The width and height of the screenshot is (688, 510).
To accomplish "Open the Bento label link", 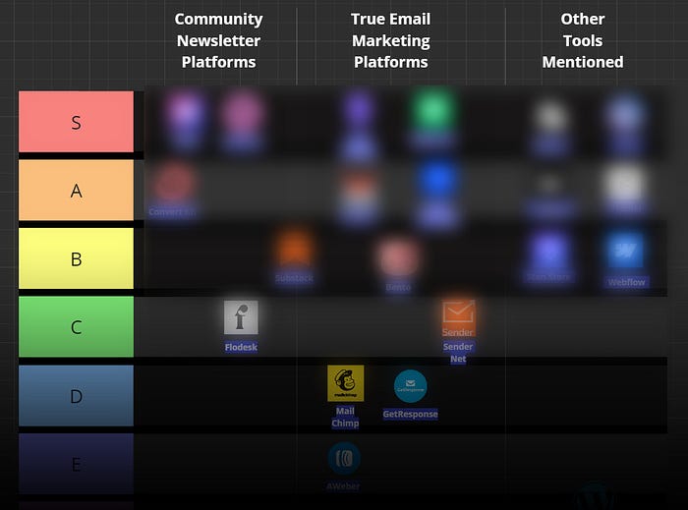I will (x=398, y=287).
